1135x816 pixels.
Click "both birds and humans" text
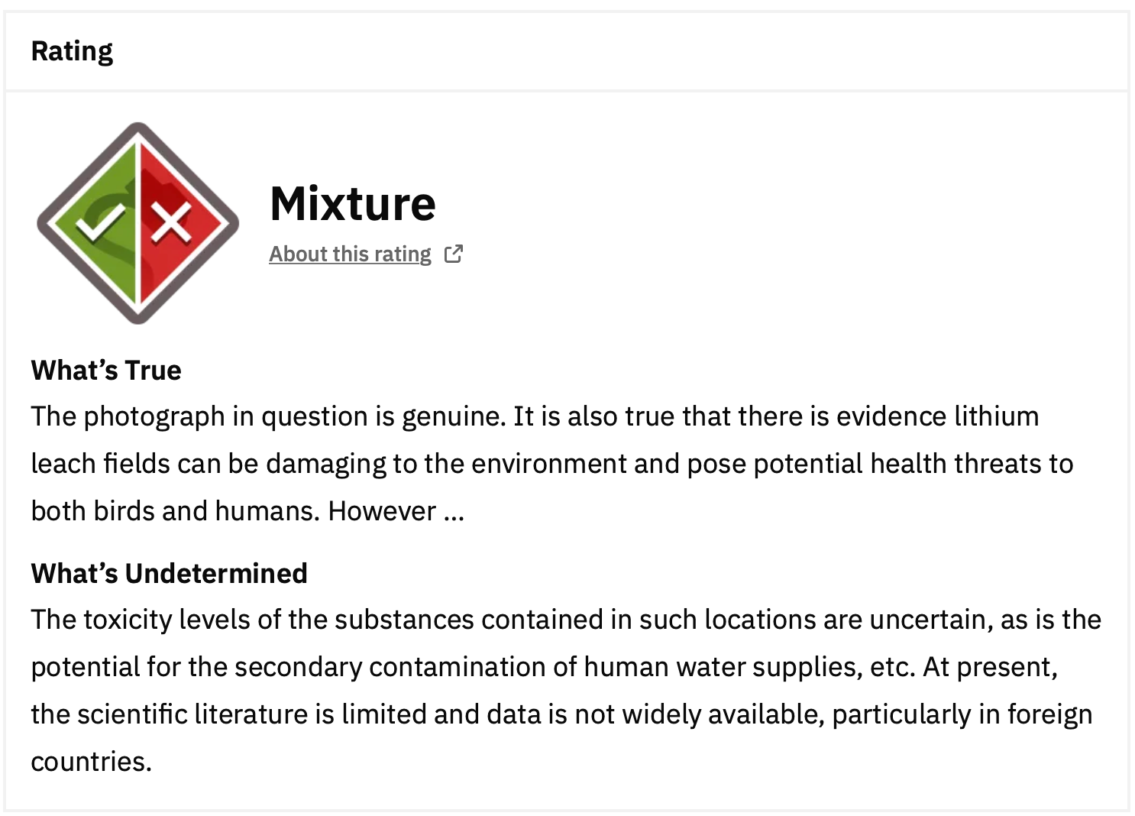pos(173,510)
